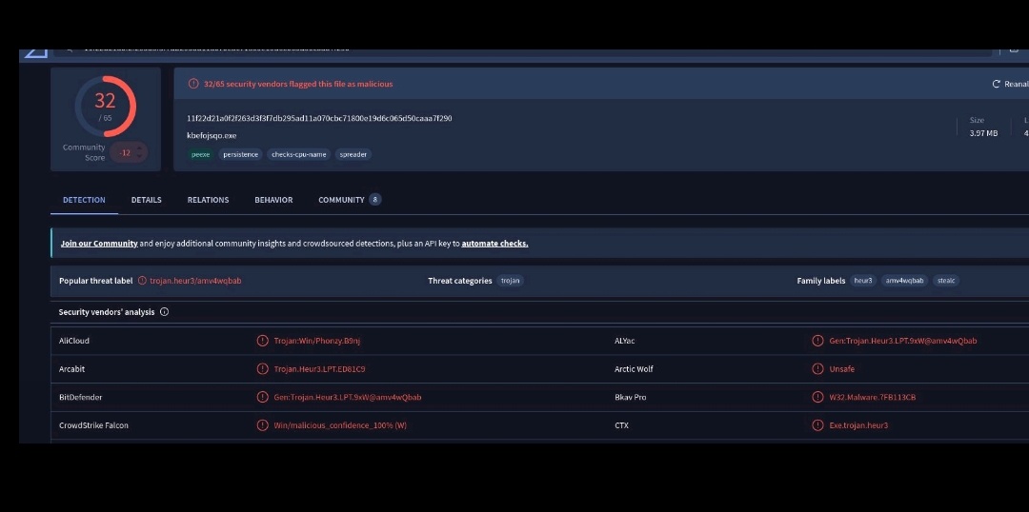
Task: Click the Trojan.Heur3.LPT.ED81C9 detection
Action: coord(319,369)
